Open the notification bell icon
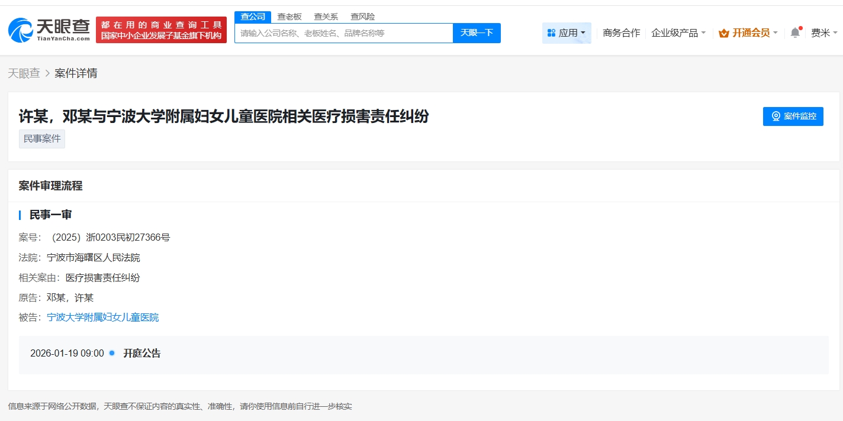The height and width of the screenshot is (421, 843). click(795, 33)
